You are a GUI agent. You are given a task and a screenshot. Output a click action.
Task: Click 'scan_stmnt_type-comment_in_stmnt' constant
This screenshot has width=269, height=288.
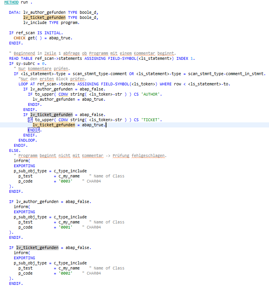click(x=226, y=74)
